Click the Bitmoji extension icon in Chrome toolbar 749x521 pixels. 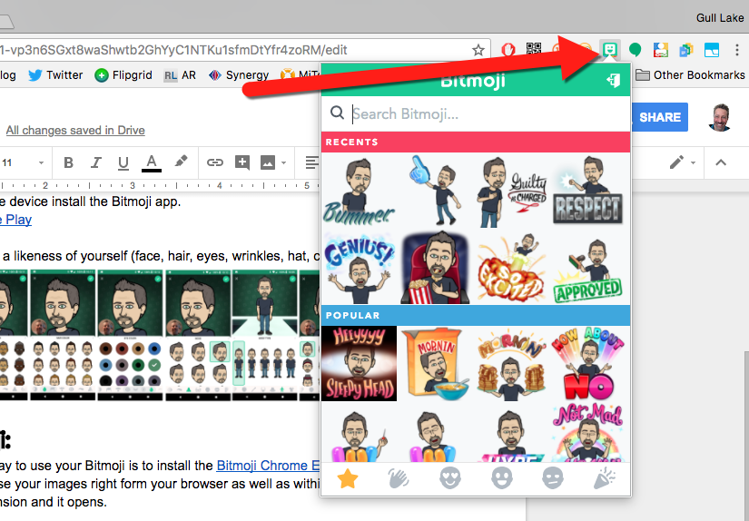pyautogui.click(x=609, y=50)
